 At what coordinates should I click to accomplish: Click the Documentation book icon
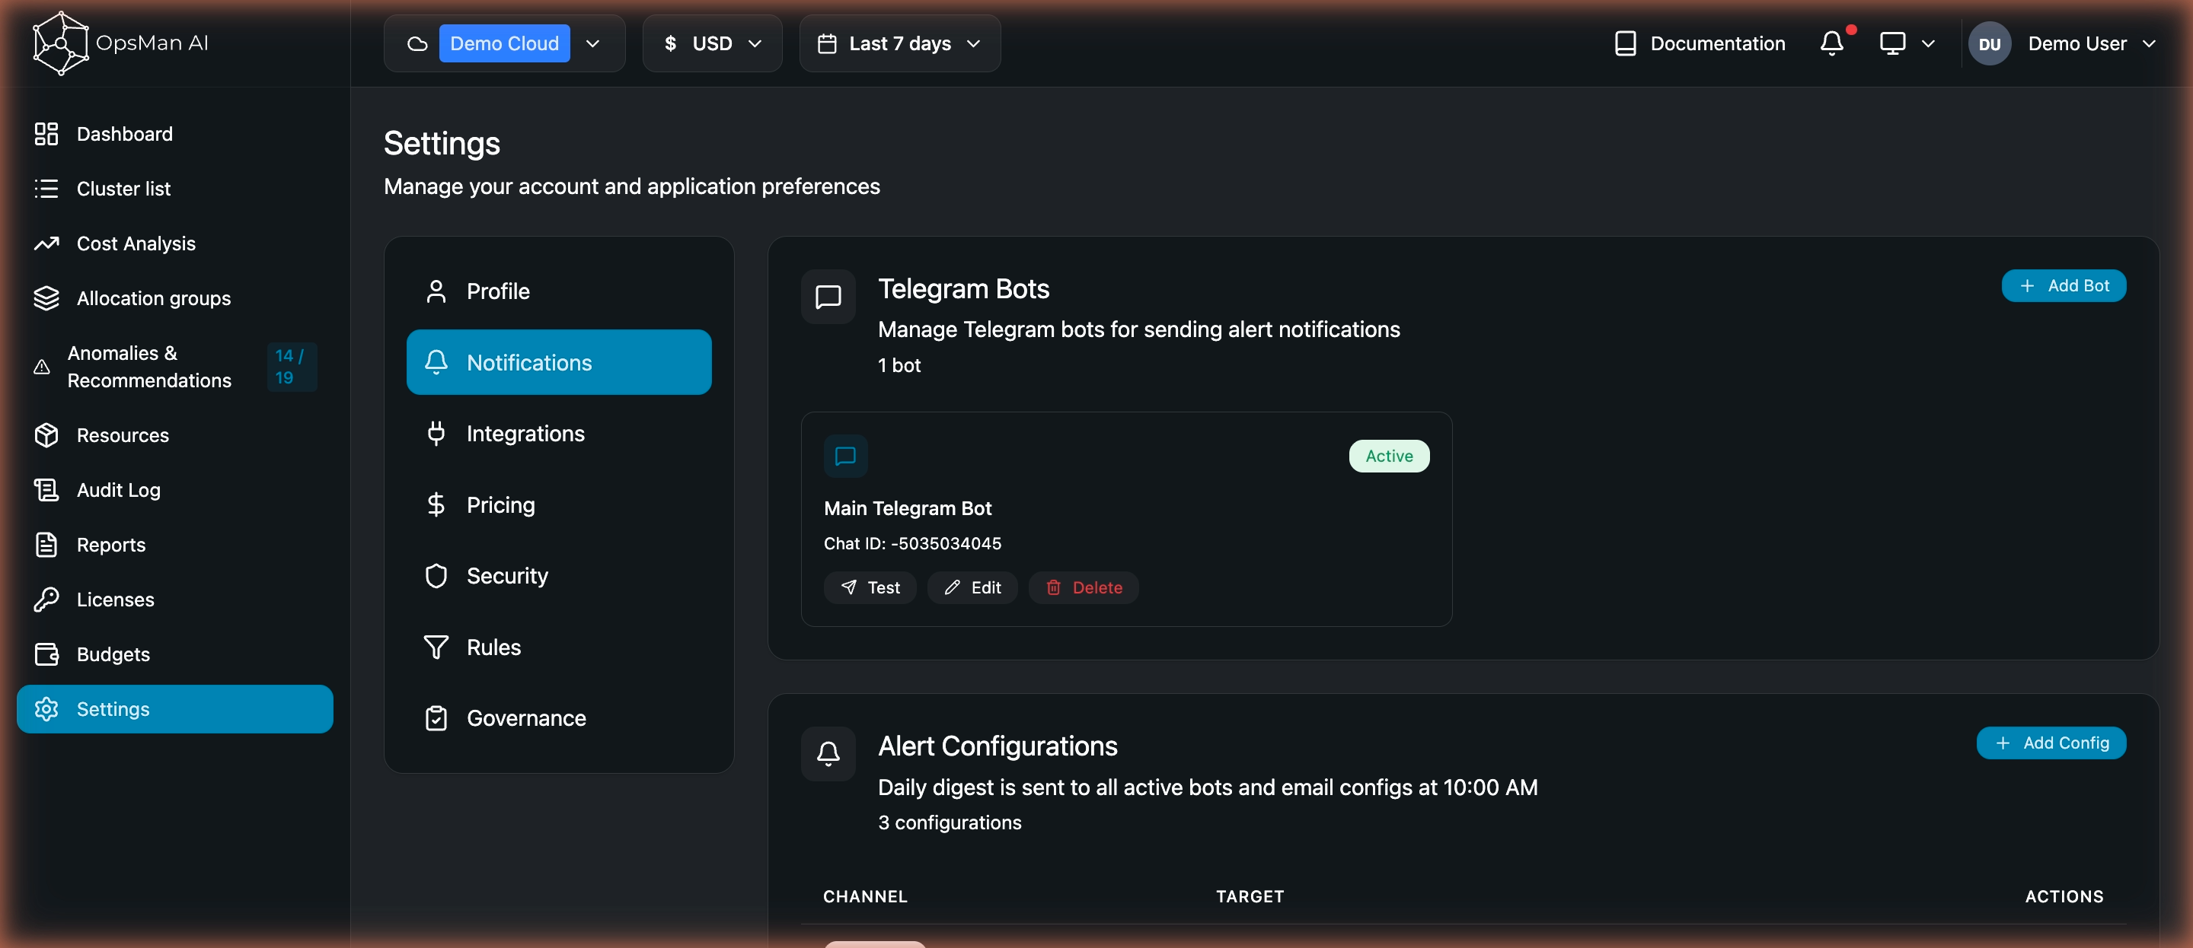[x=1625, y=43]
